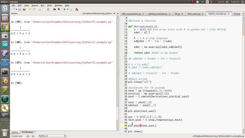245x138 pixels.
Task: Click the Save file toolbar icon
Action: 20,10
